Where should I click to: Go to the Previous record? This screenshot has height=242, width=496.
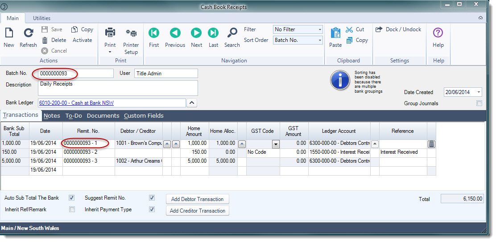tap(175, 37)
